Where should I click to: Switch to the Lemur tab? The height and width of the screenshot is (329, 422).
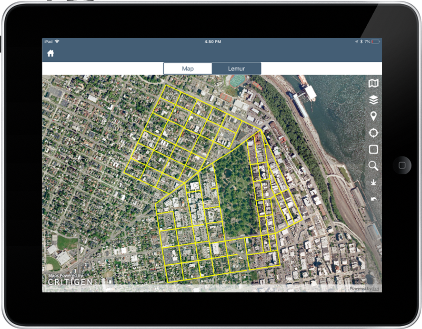pyautogui.click(x=237, y=68)
